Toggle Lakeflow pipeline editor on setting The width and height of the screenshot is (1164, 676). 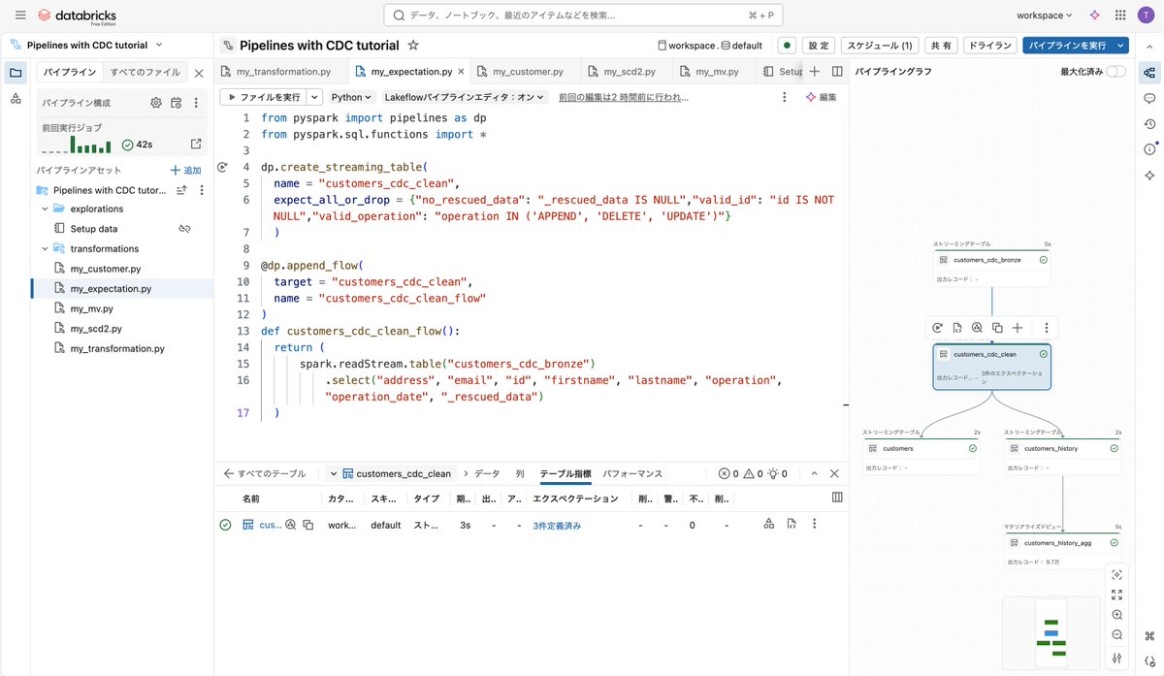pos(466,97)
